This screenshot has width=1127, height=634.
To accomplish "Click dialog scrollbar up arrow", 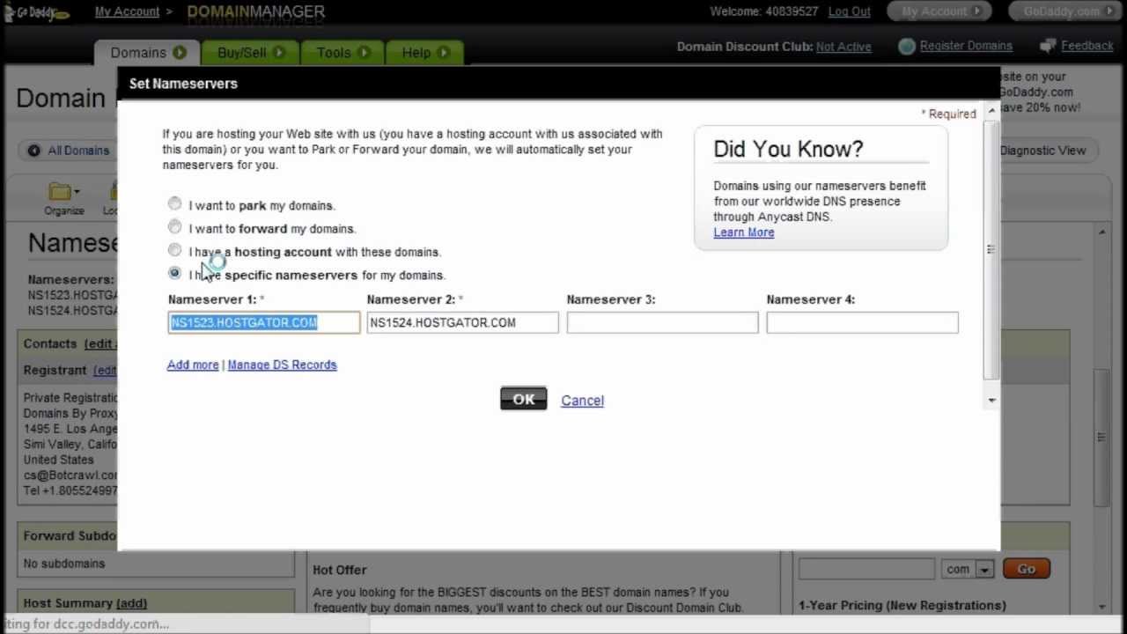I will (x=991, y=111).
